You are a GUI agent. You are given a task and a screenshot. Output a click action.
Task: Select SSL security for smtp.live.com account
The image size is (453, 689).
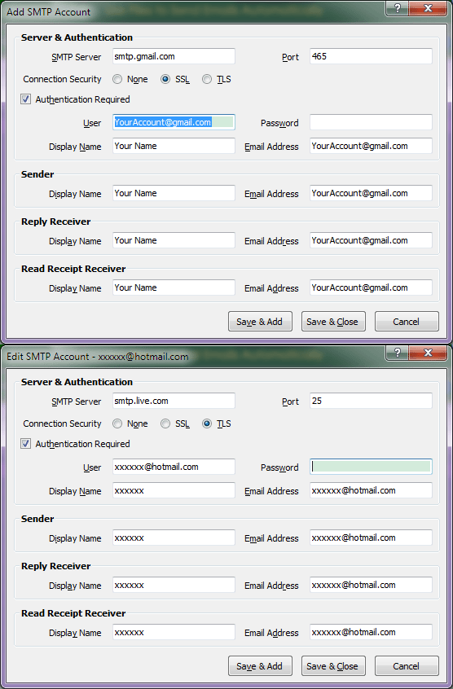point(165,423)
